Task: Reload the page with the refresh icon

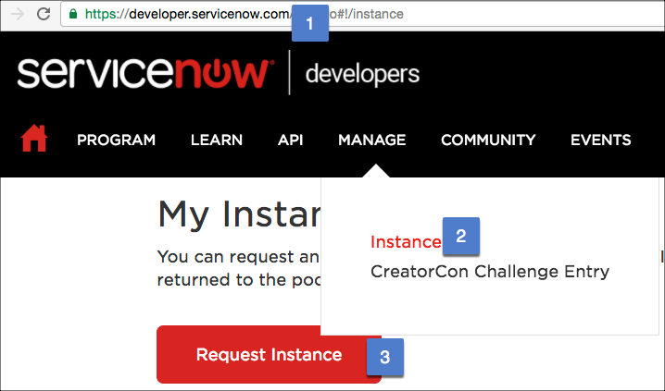Action: tap(44, 14)
